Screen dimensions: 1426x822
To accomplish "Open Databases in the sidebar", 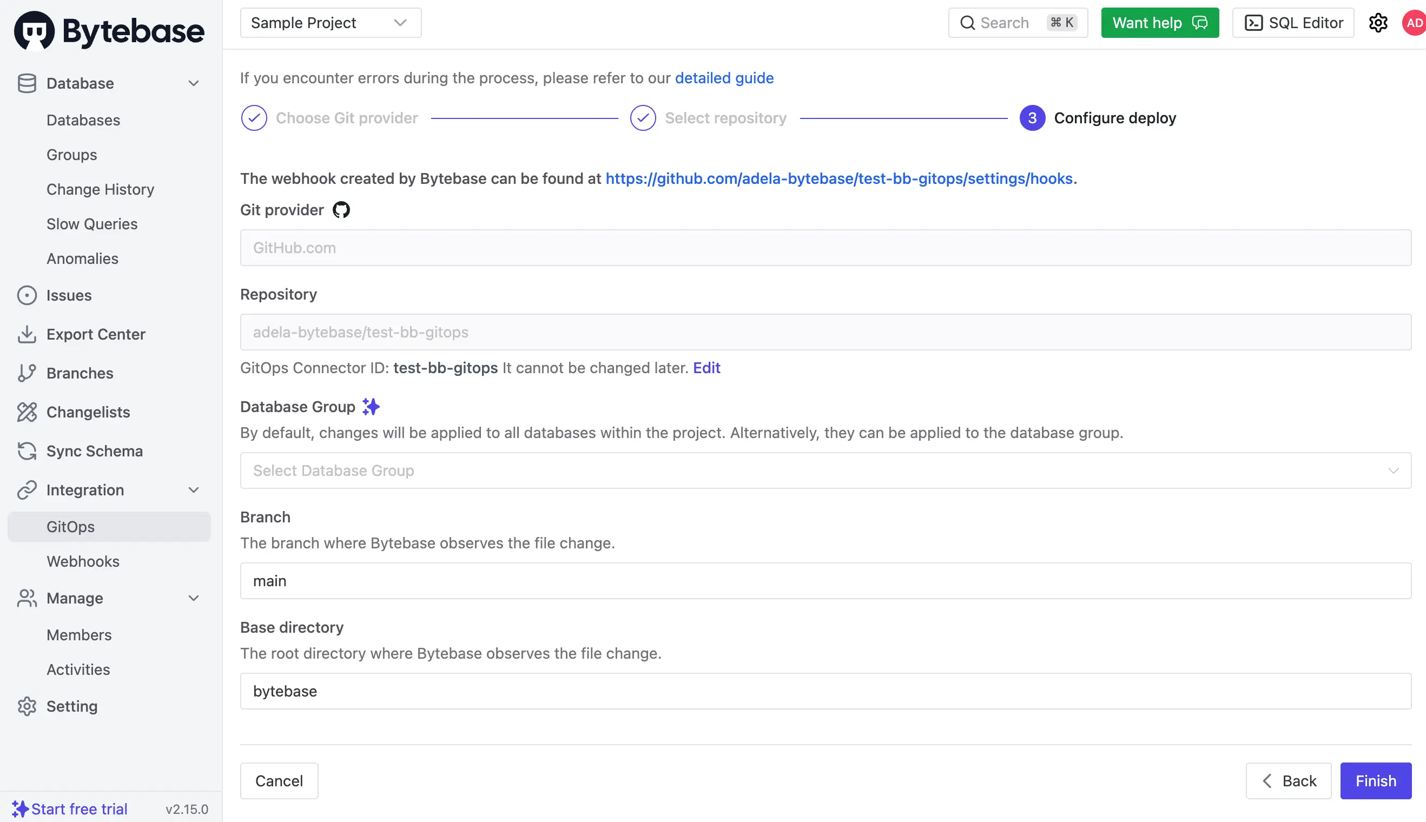I will 83,120.
